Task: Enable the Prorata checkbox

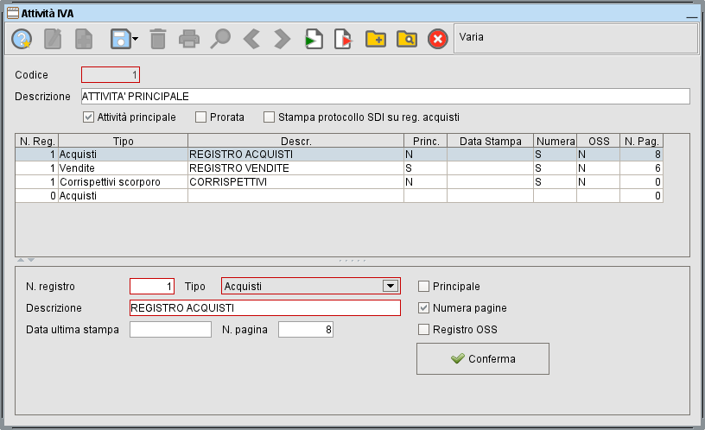Action: (x=200, y=117)
